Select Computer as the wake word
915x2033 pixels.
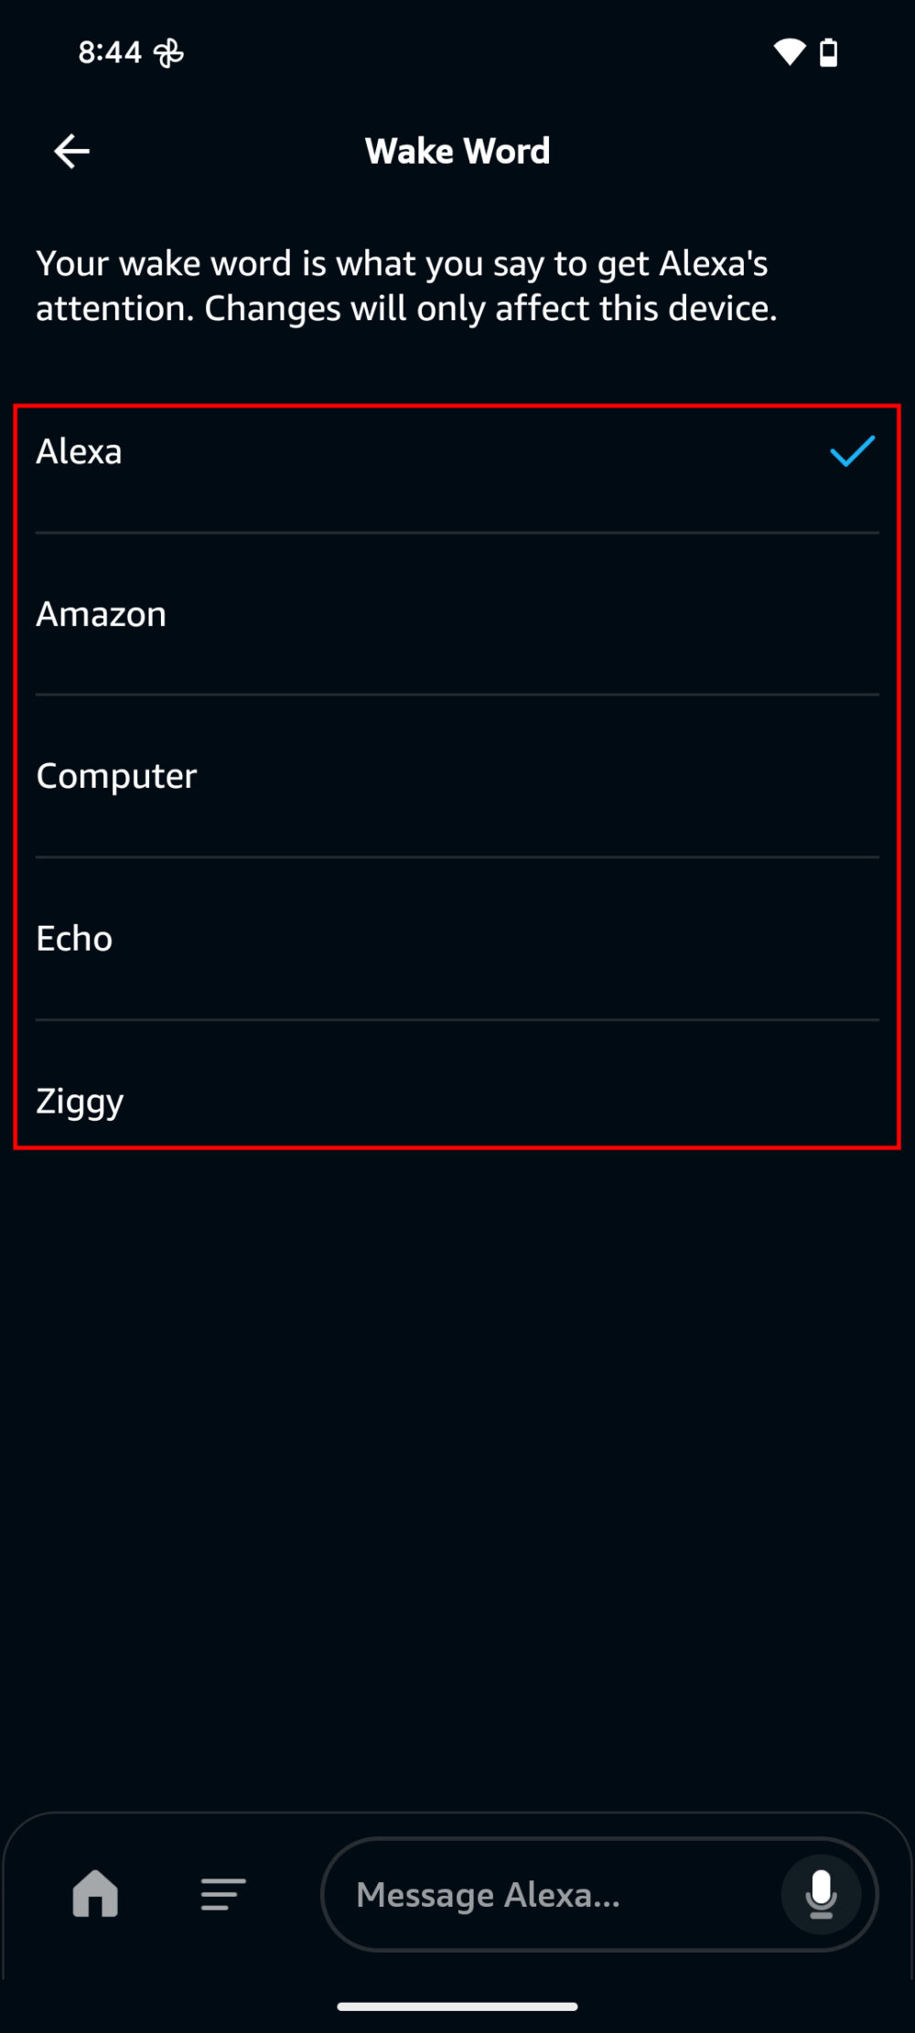tap(116, 776)
